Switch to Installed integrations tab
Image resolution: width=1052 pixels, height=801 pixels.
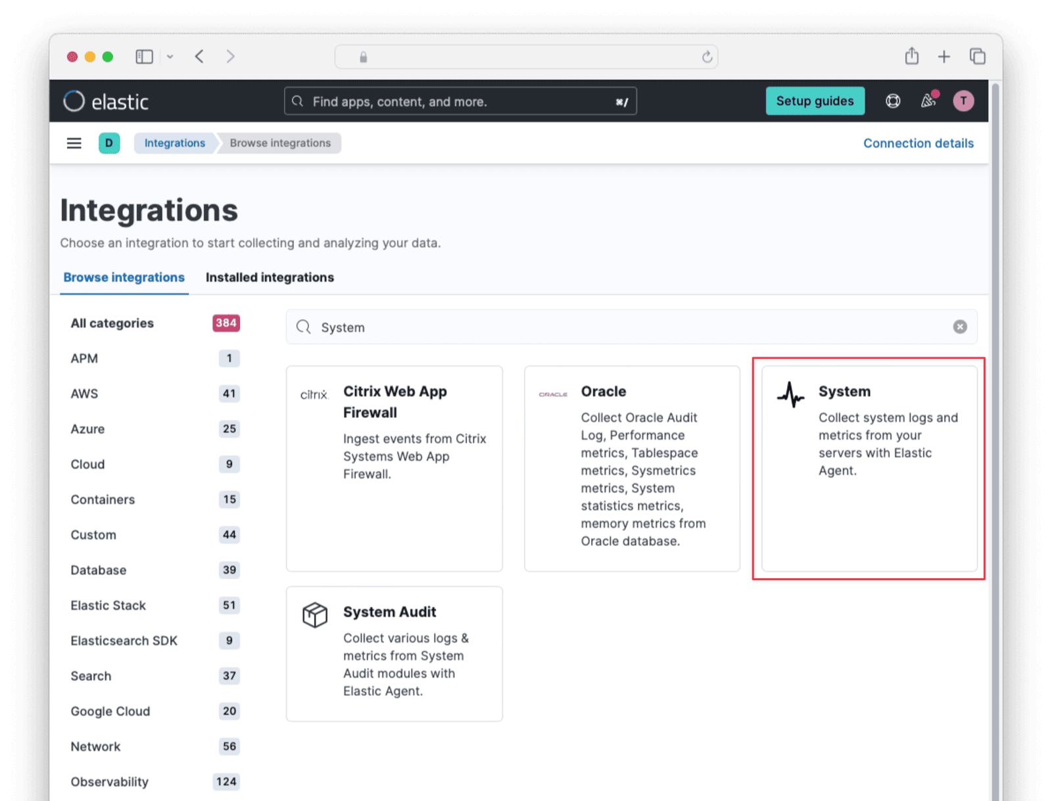(x=270, y=277)
